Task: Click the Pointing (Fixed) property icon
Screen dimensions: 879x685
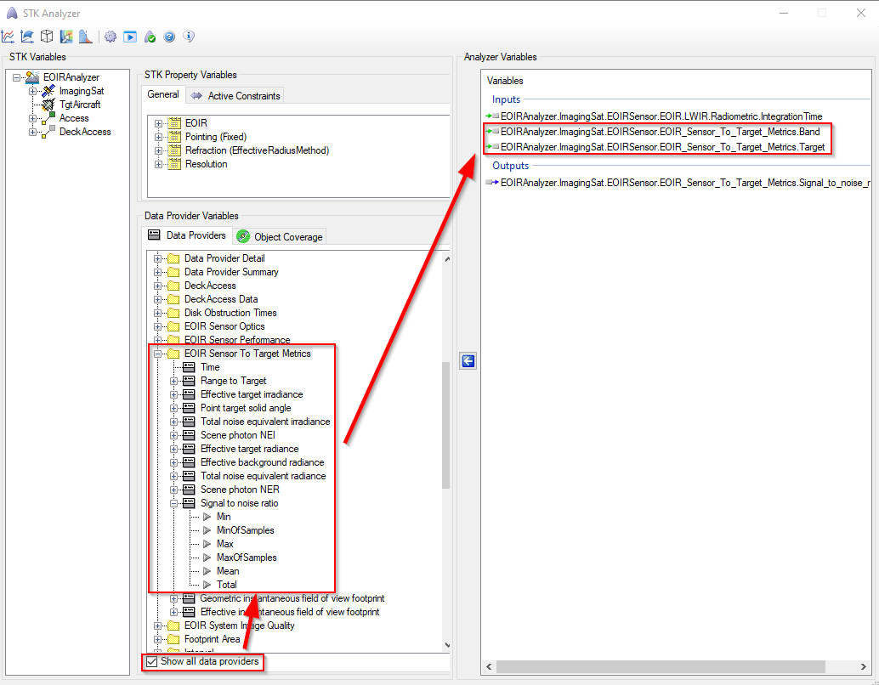Action: (175, 137)
